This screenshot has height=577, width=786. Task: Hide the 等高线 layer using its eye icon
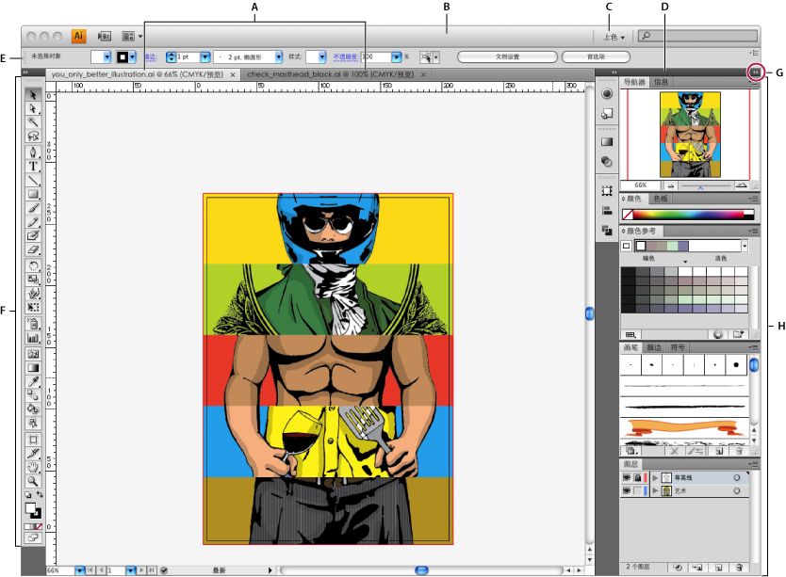[627, 477]
